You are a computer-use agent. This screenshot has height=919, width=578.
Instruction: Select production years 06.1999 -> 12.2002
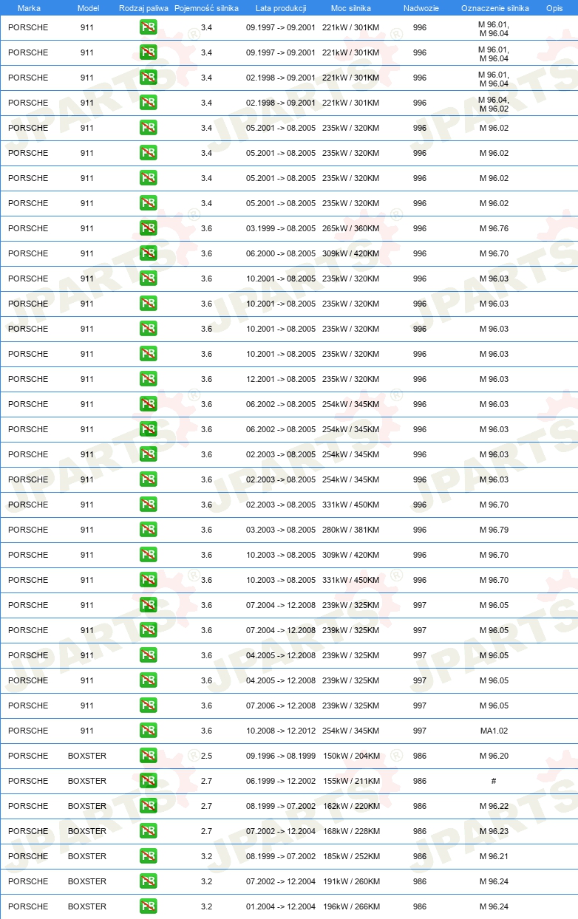coord(281,781)
